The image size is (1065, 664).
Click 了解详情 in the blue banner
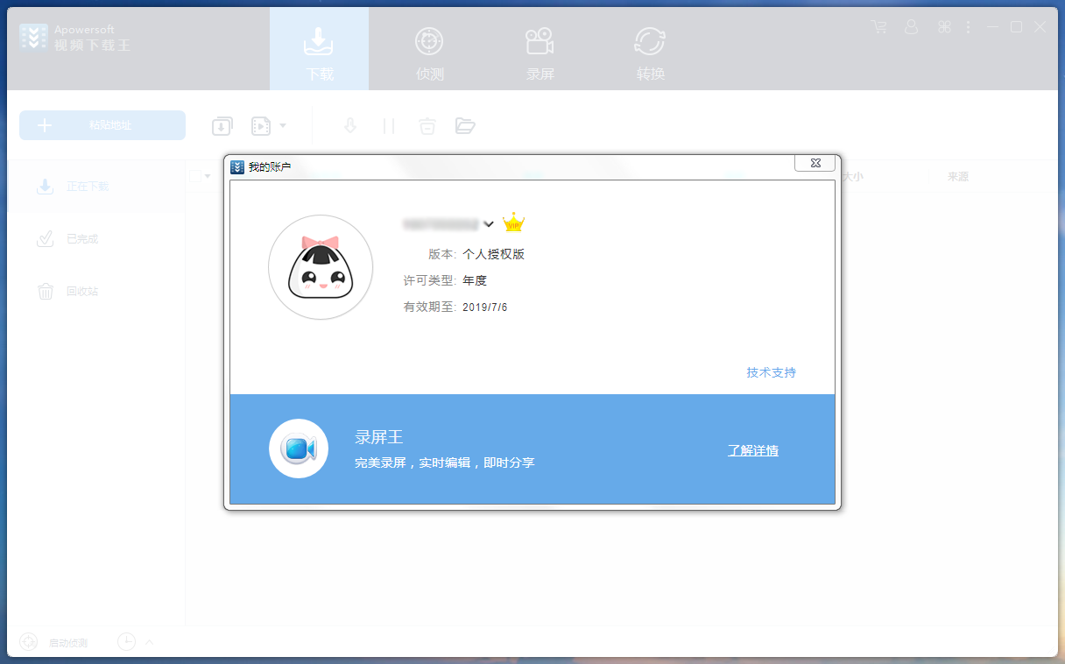click(752, 449)
